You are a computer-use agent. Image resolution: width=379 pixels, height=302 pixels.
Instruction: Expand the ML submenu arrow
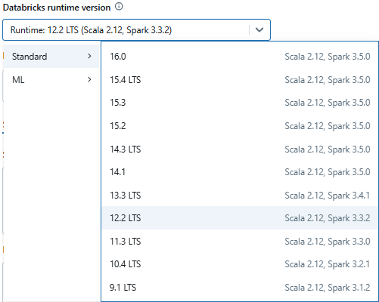(x=89, y=79)
